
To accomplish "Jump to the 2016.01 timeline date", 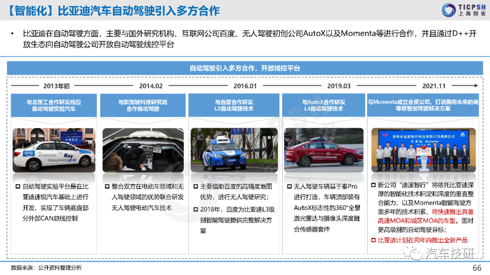I will pos(245,86).
